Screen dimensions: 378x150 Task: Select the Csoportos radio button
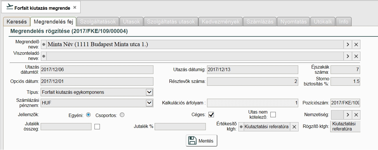122,115
